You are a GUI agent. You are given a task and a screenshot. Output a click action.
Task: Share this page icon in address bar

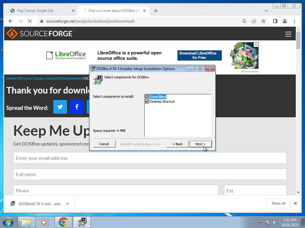(x=254, y=21)
